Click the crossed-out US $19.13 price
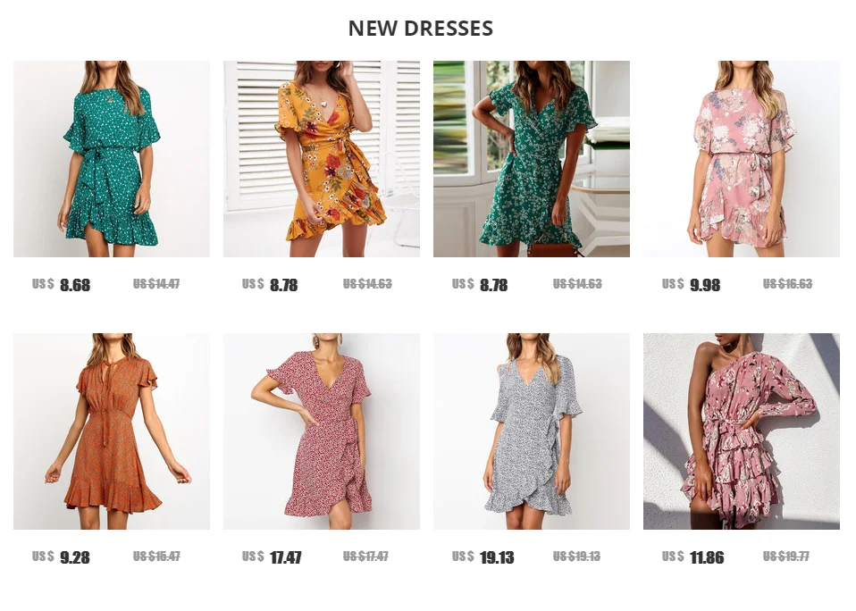The image size is (856, 611). (576, 556)
